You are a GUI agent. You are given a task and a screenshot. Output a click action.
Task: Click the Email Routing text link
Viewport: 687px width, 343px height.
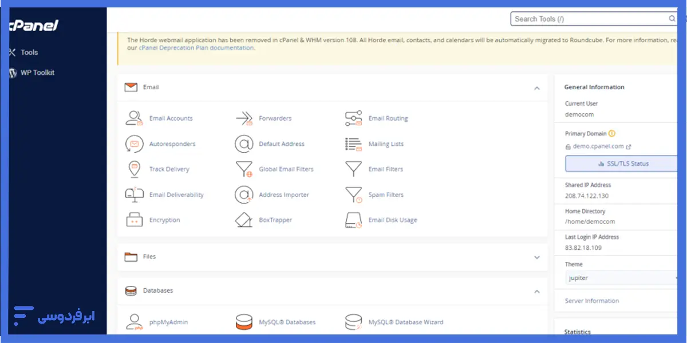388,118
